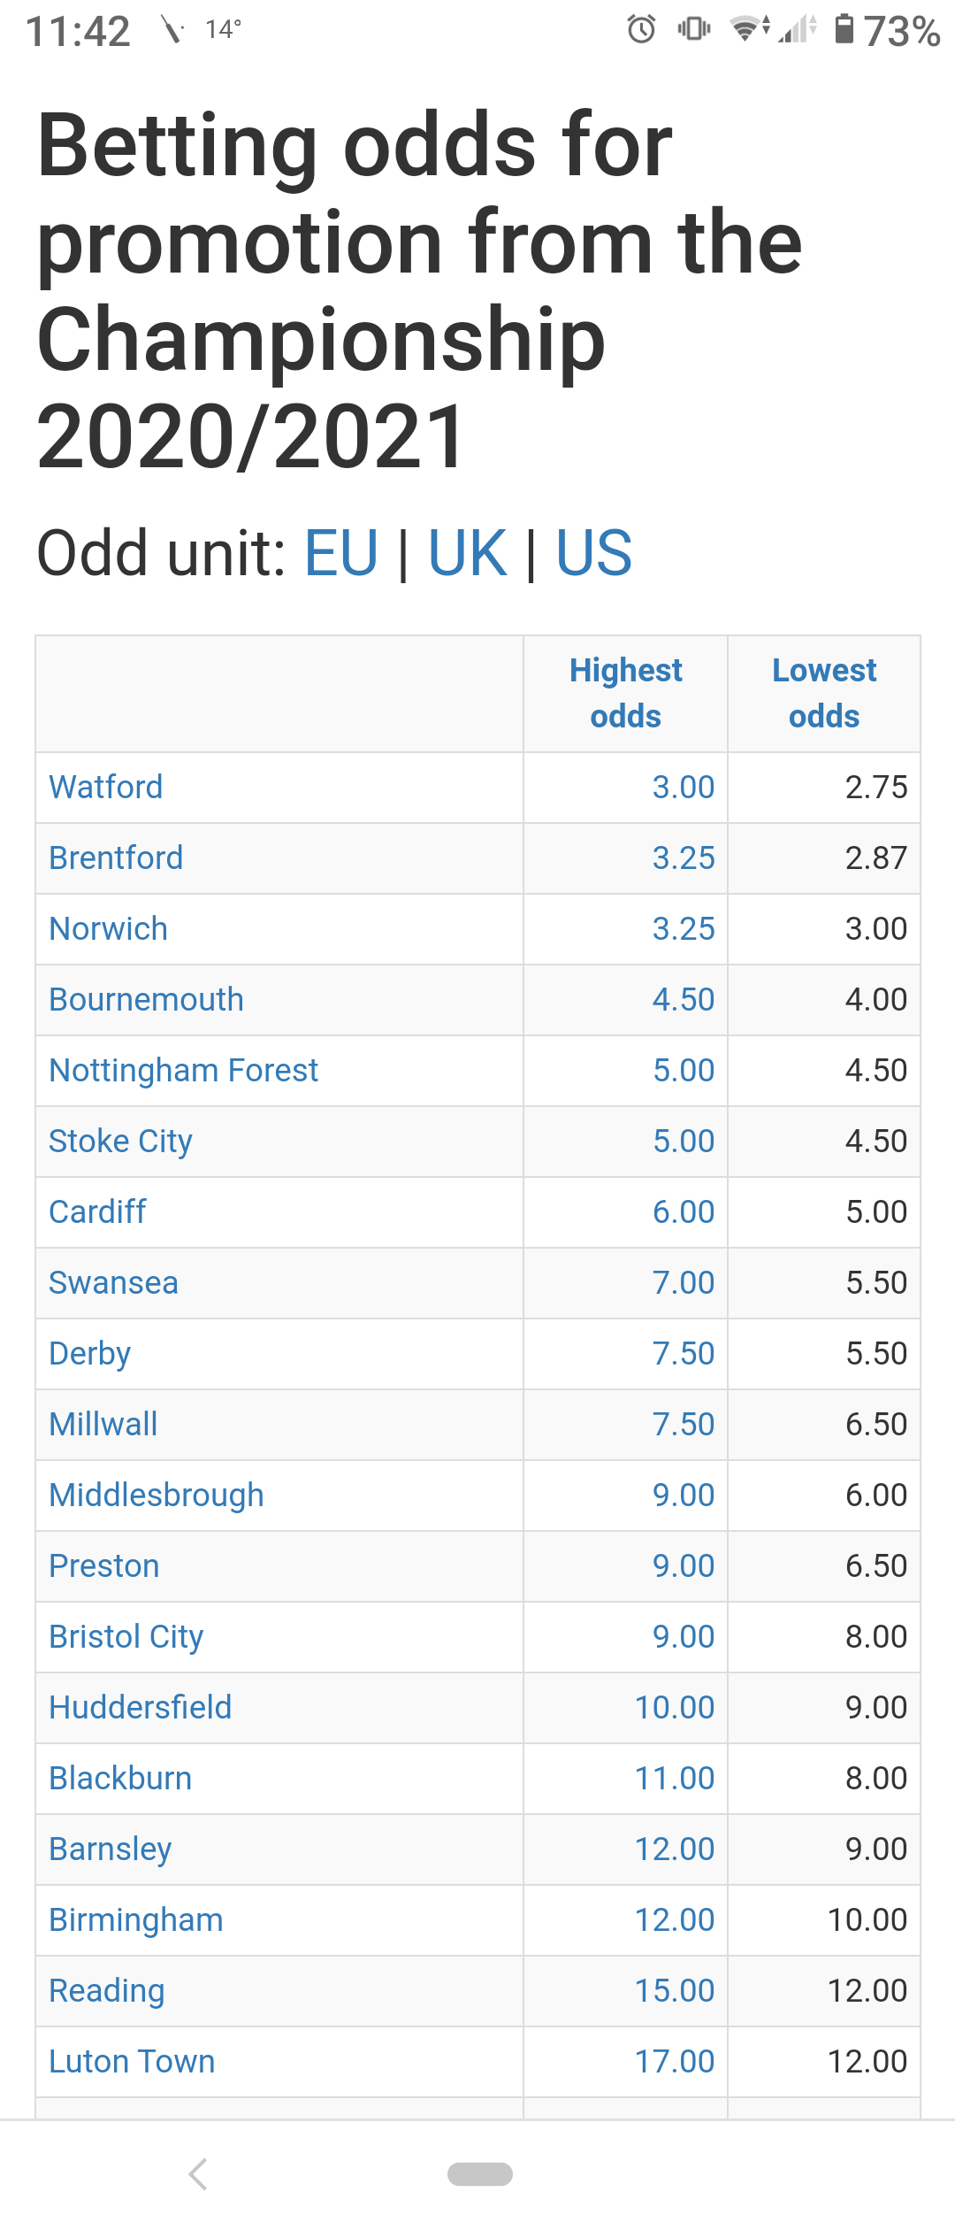Image resolution: width=955 pixels, height=2230 pixels.
Task: Tap the Wi-Fi signal status icon
Action: 750,29
